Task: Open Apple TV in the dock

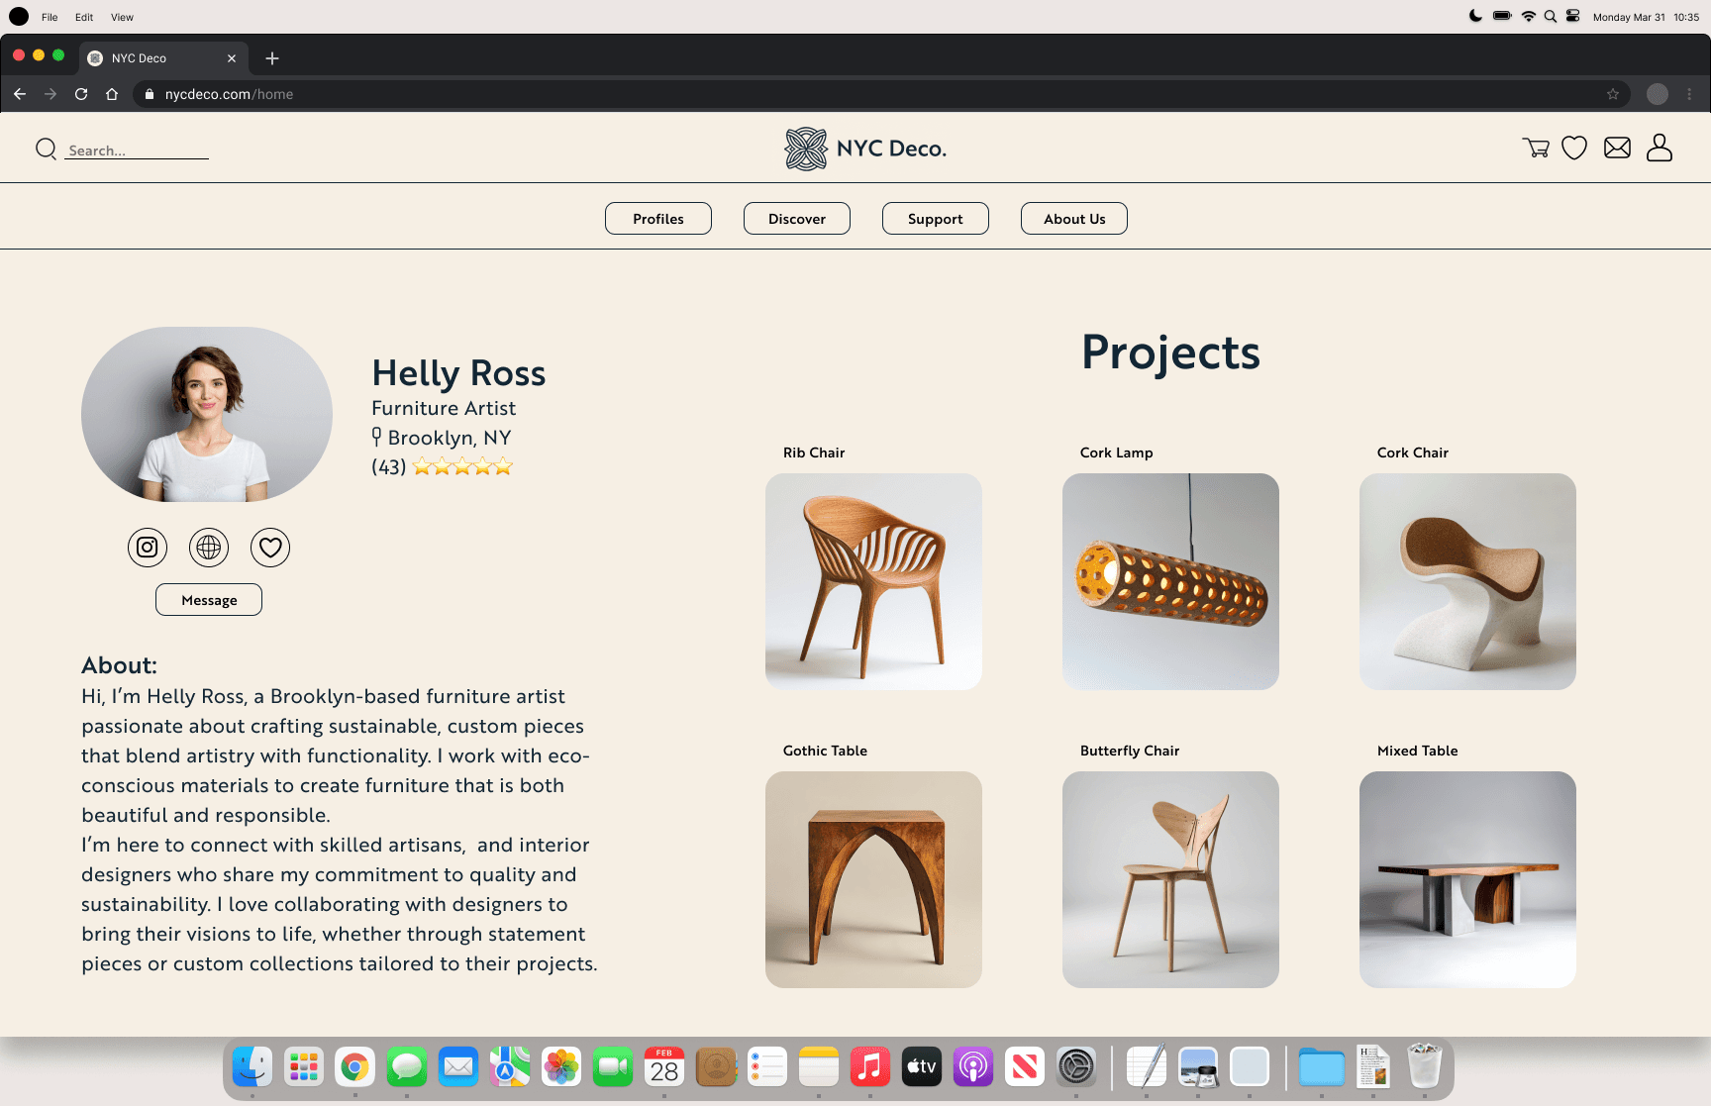Action: coord(922,1066)
